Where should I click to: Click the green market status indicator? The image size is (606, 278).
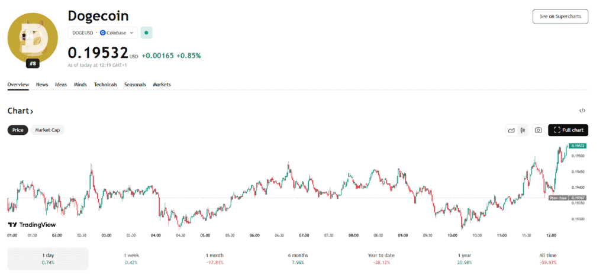(x=147, y=33)
